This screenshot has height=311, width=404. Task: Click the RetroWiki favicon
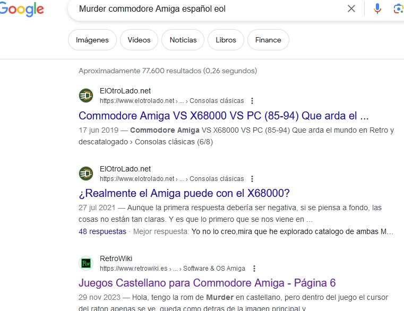tap(86, 263)
